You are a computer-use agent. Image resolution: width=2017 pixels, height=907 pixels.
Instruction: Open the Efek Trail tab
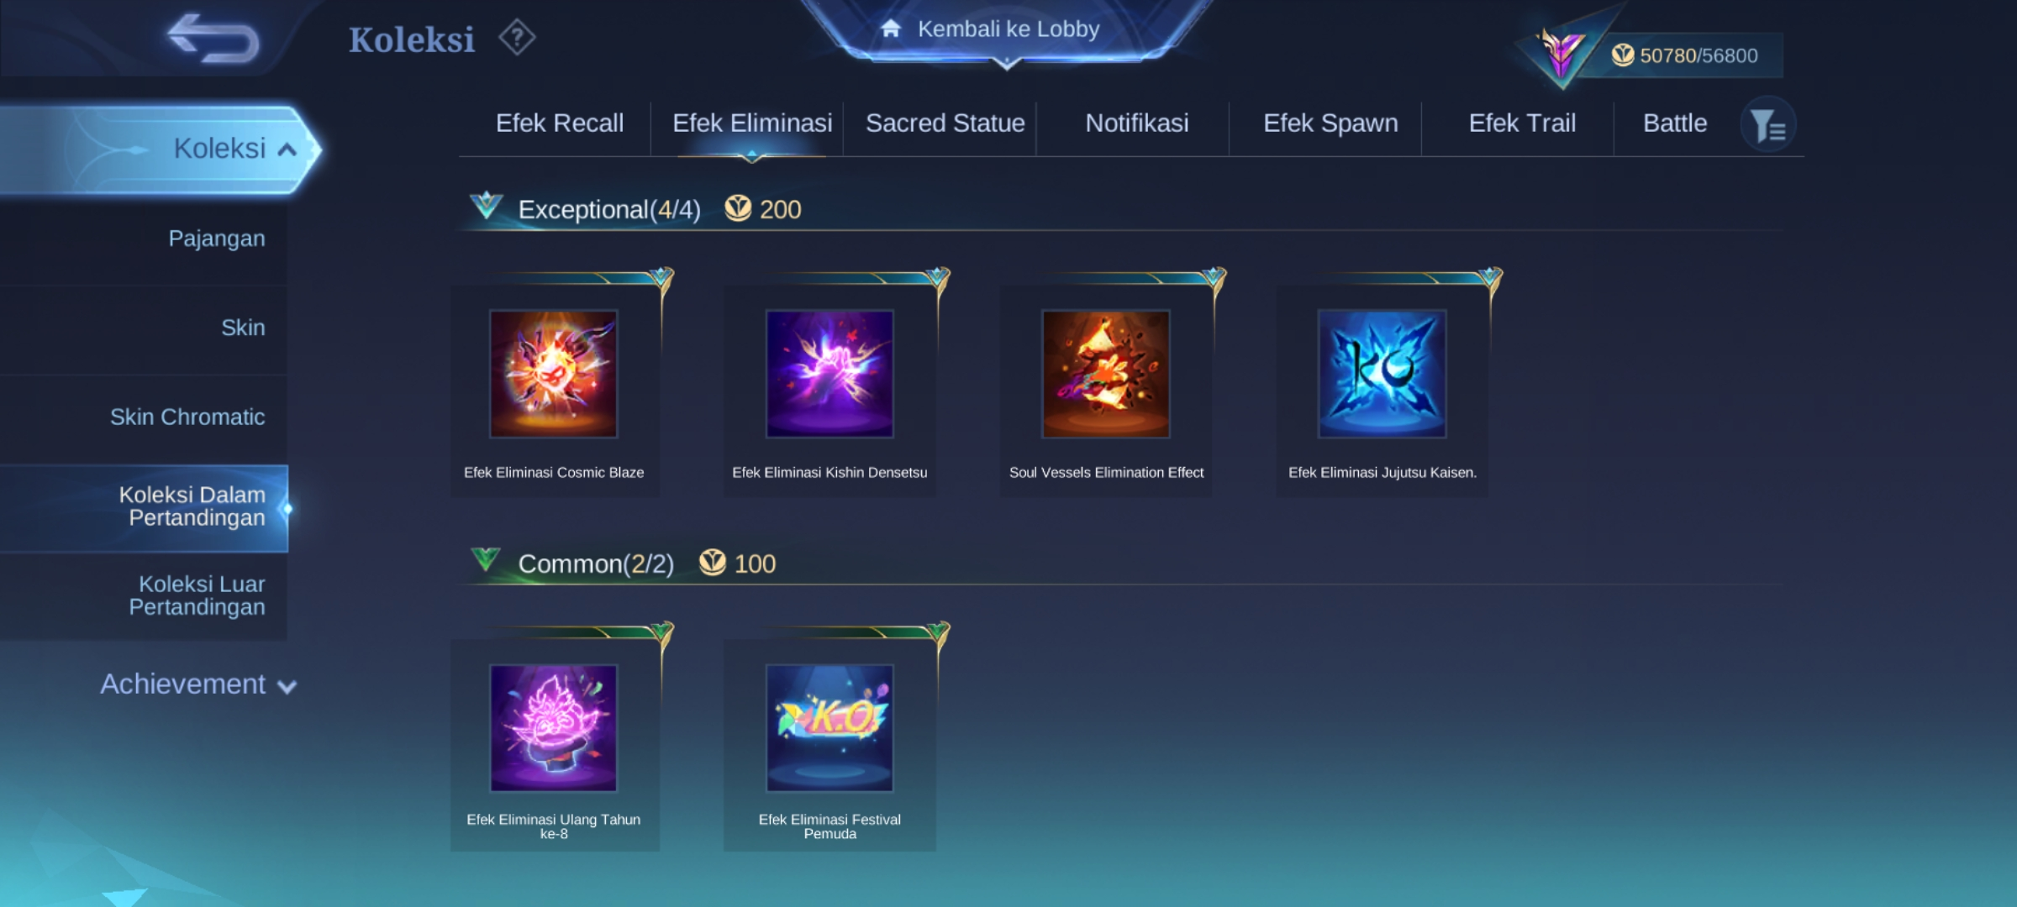click(1522, 123)
